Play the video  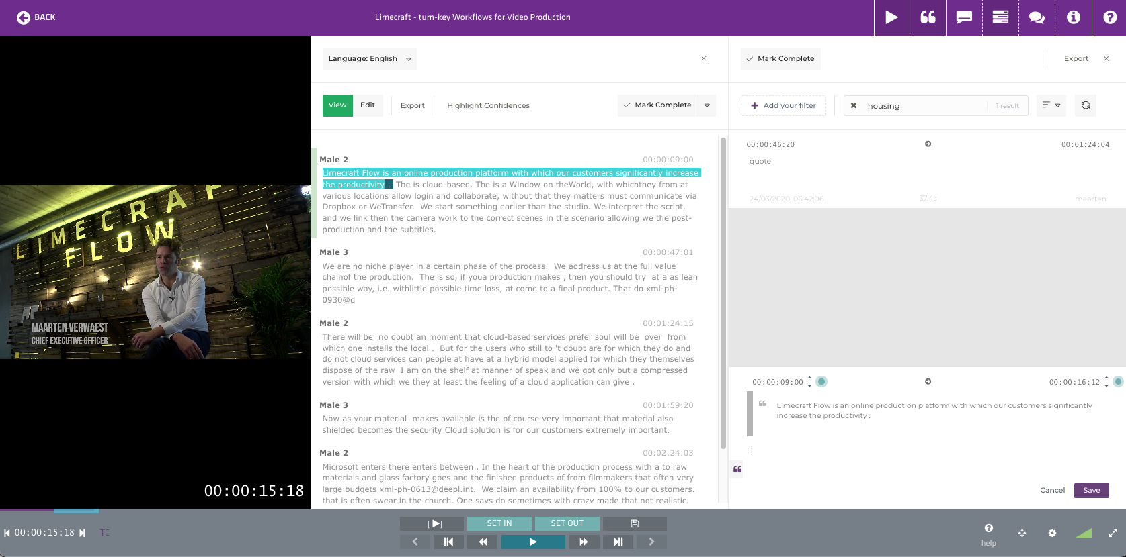point(533,542)
